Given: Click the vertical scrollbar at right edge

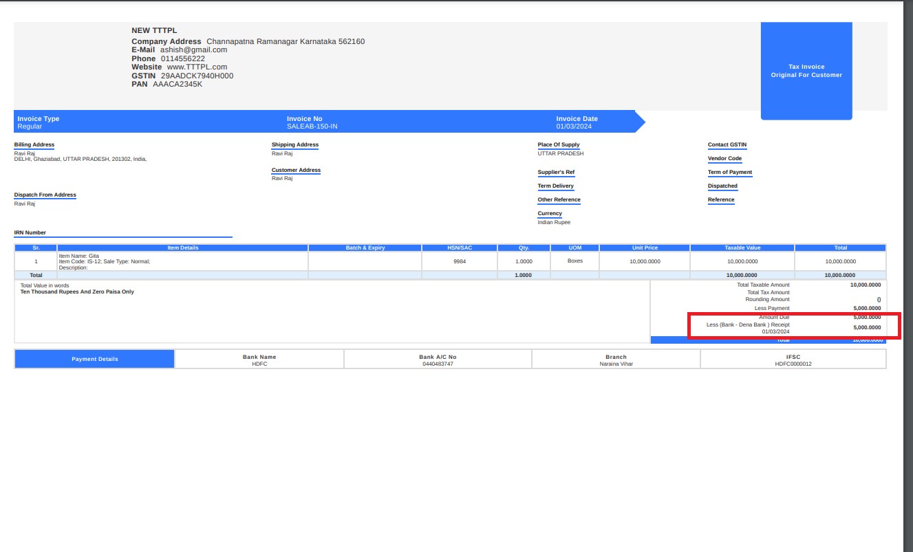Looking at the screenshot, I should (x=907, y=275).
